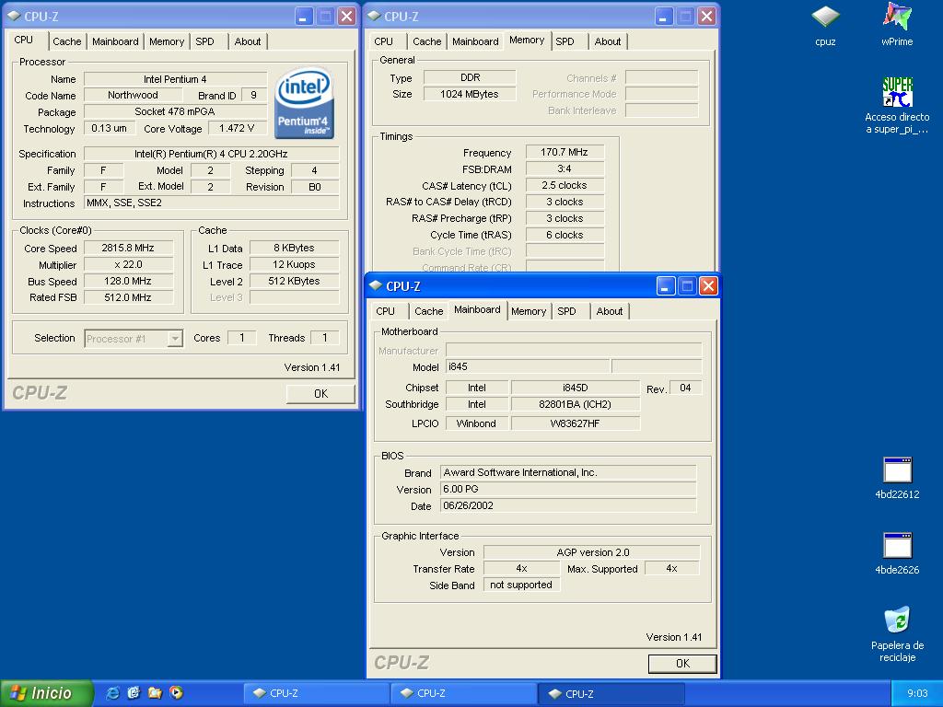The width and height of the screenshot is (943, 707).
Task: Click the Multiplier value x 22.0
Action: [x=128, y=264]
